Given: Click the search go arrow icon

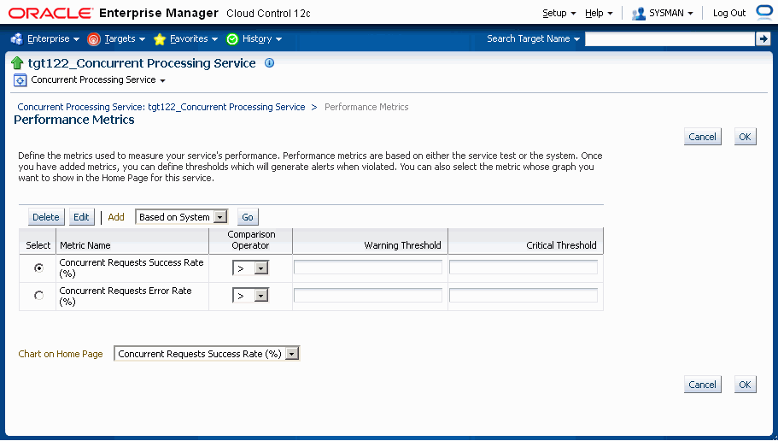Looking at the screenshot, I should 763,38.
